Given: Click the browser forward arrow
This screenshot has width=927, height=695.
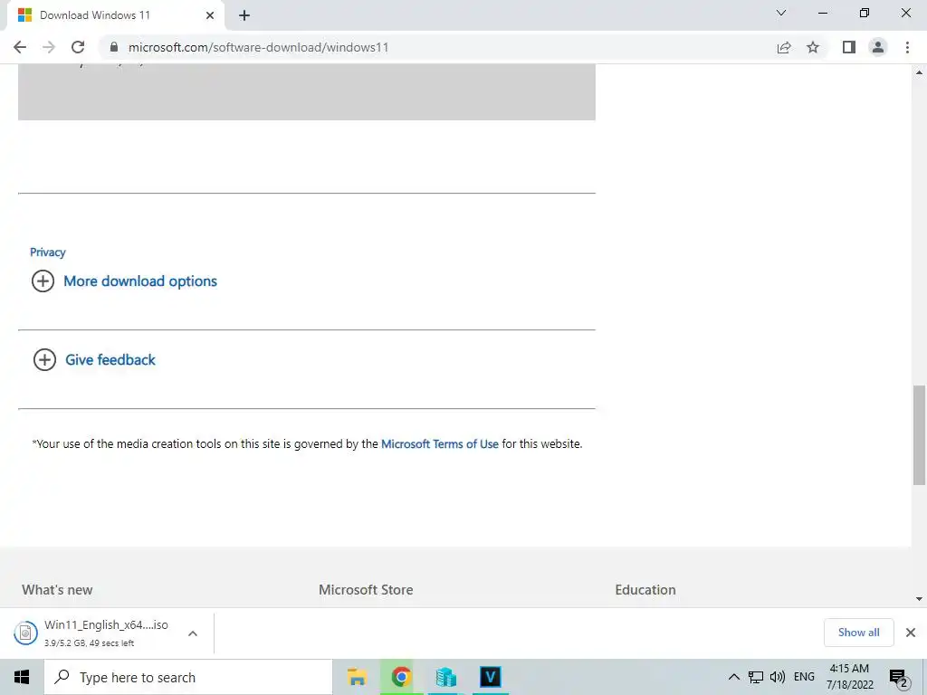Looking at the screenshot, I should [x=49, y=47].
